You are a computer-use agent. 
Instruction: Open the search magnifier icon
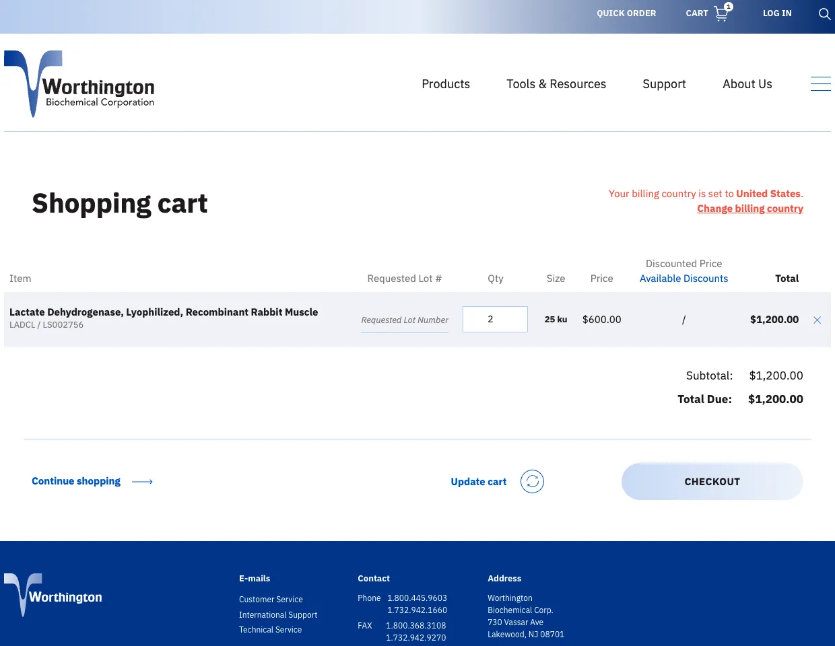(824, 13)
